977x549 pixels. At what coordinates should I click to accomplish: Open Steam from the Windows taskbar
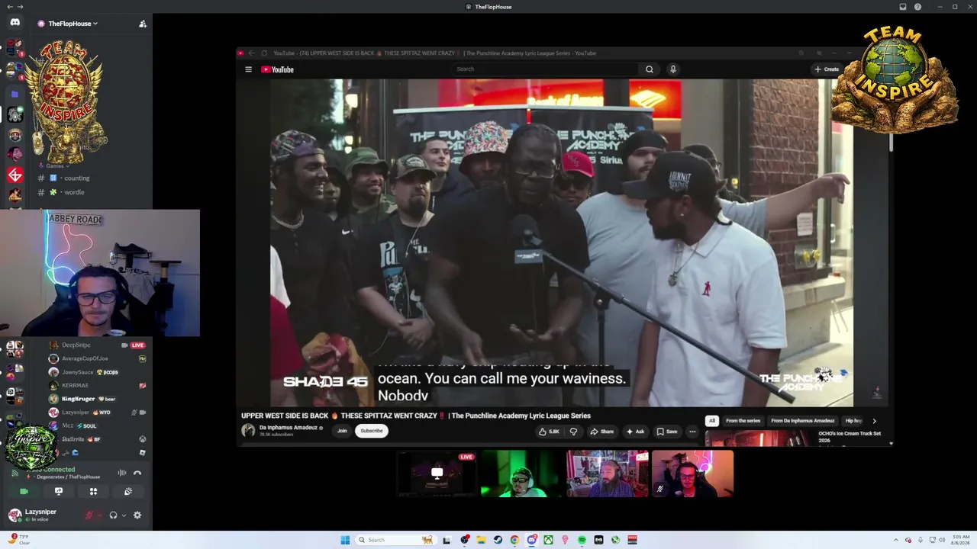tap(498, 540)
